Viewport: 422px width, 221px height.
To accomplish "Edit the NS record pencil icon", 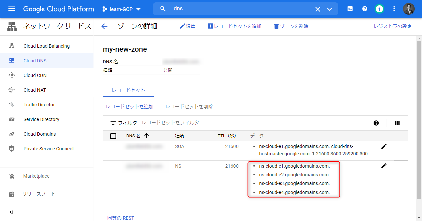I will [384, 166].
